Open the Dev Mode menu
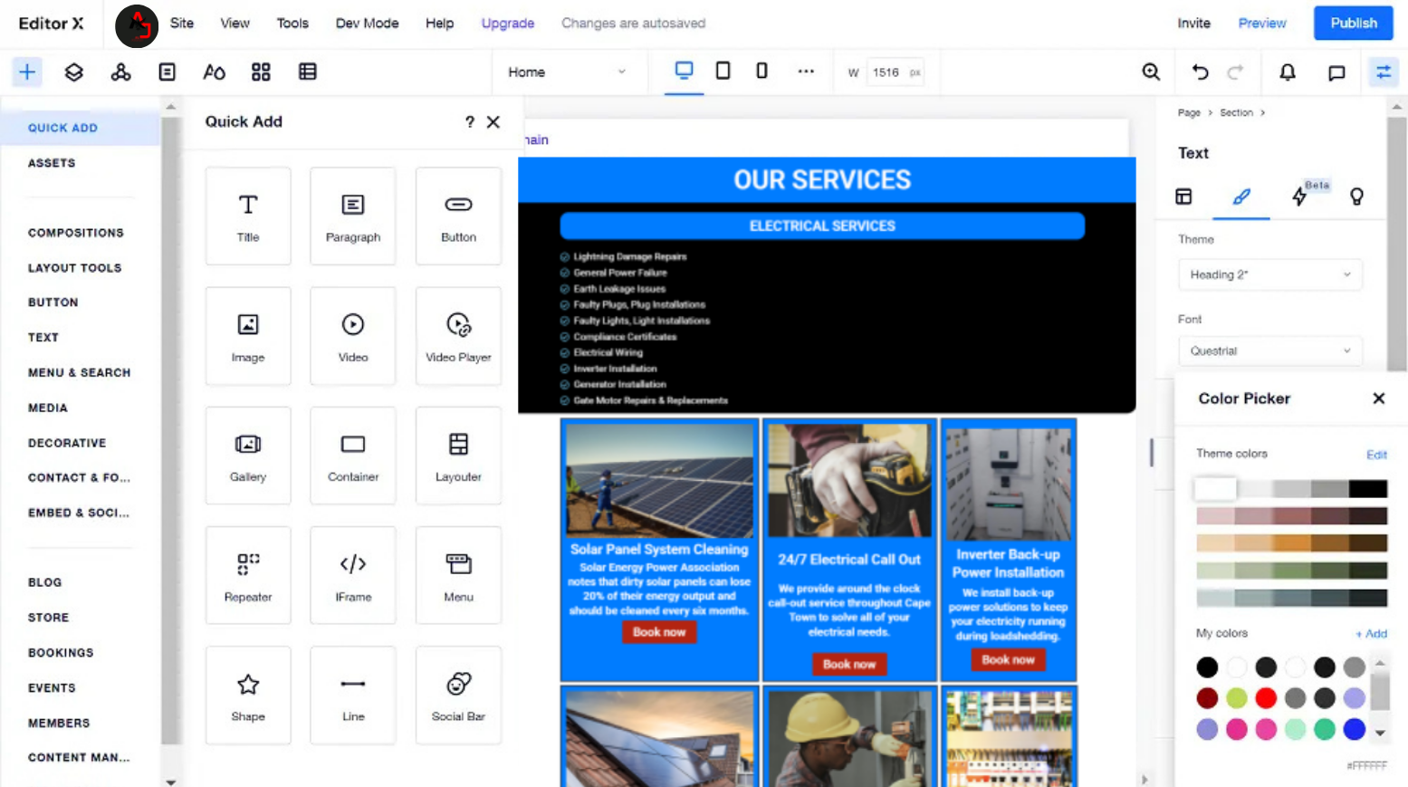Viewport: 1408px width, 787px height. 367,24
